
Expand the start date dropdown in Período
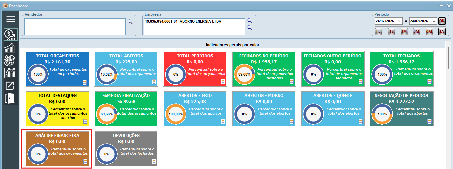[399, 21]
